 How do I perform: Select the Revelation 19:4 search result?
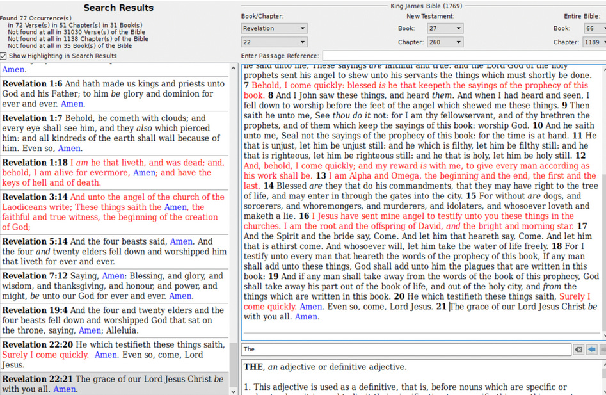click(x=115, y=320)
